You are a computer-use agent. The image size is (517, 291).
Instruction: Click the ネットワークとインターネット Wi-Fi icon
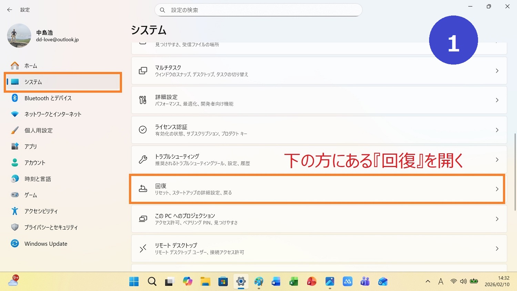(15, 114)
